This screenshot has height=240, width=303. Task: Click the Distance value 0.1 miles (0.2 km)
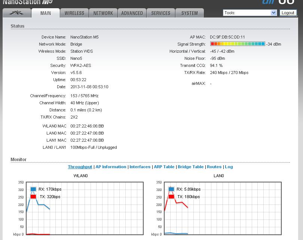86,110
